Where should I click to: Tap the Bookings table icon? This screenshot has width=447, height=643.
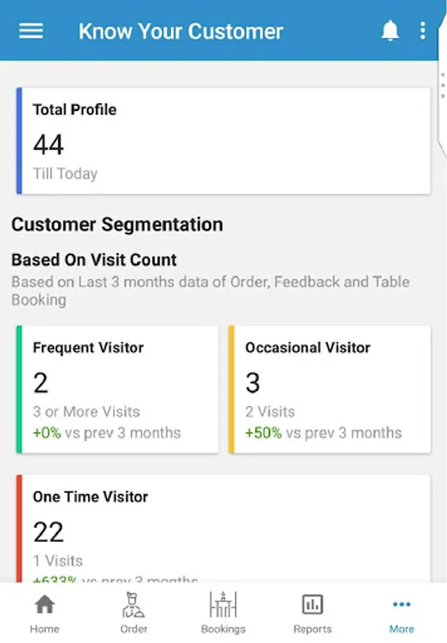point(223,604)
